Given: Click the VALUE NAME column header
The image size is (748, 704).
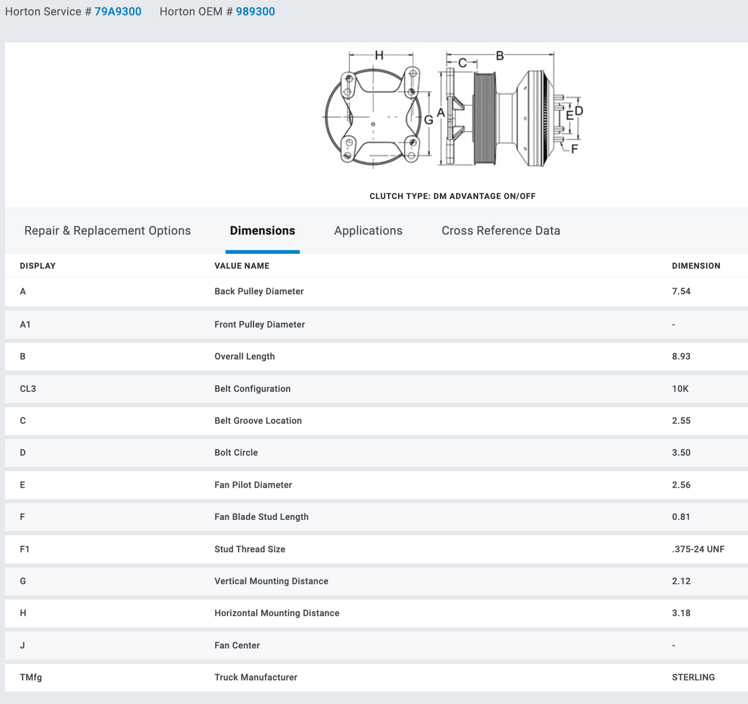Looking at the screenshot, I should tap(242, 266).
